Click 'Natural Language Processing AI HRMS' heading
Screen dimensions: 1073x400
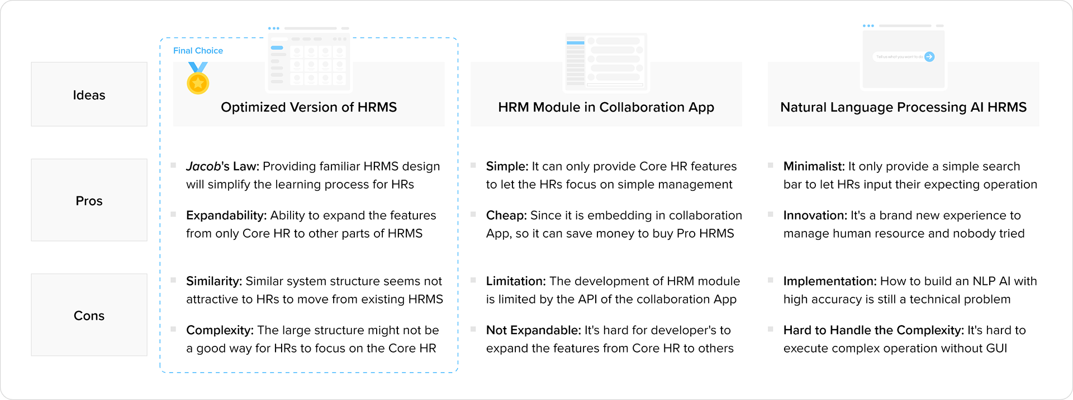tap(904, 108)
